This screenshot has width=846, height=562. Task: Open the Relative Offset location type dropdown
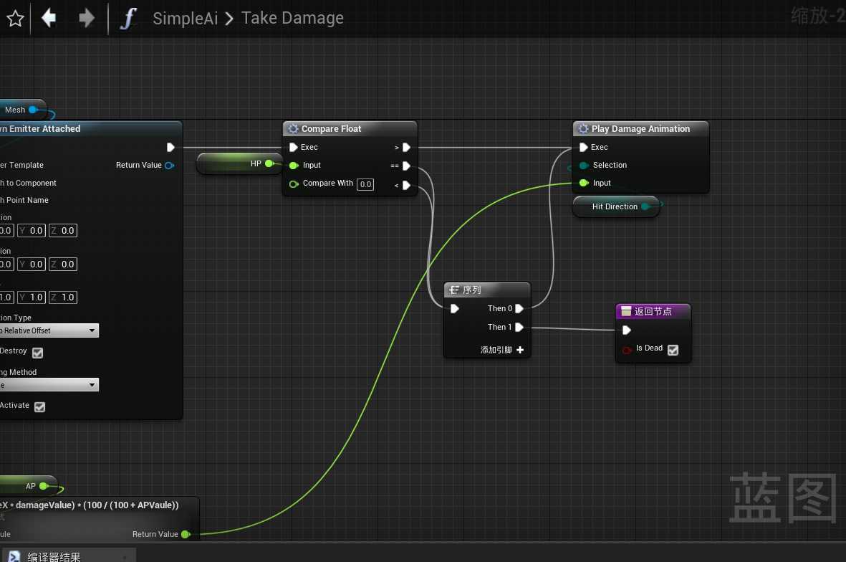[49, 330]
